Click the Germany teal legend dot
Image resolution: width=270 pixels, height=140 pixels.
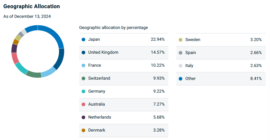(x=83, y=91)
